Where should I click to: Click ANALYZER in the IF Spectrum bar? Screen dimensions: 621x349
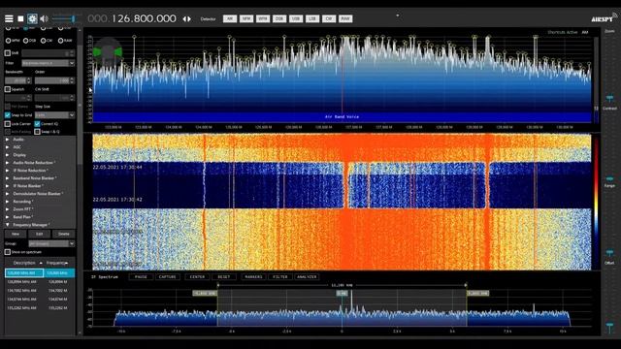(307, 276)
